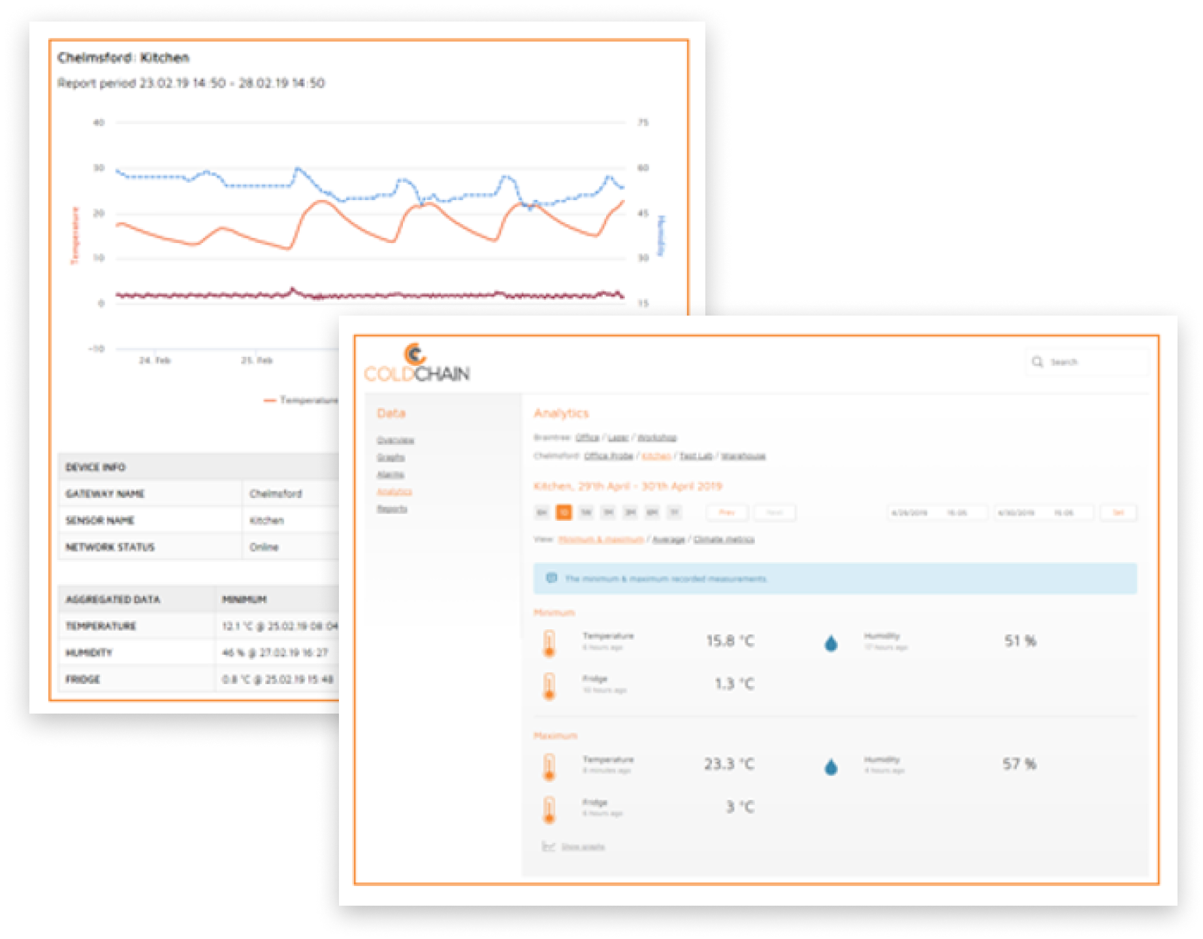Image resolution: width=1203 pixels, height=939 pixels.
Task: Select the last time range button
Action: coord(675,512)
